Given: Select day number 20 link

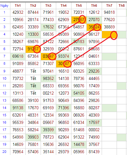Looking at the screenshot, I should click(x=4, y=152).
